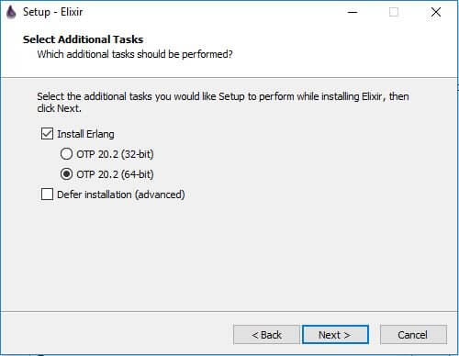
Task: Click the "OTP 20.2 (64-bit)" option label
Action: tap(115, 174)
